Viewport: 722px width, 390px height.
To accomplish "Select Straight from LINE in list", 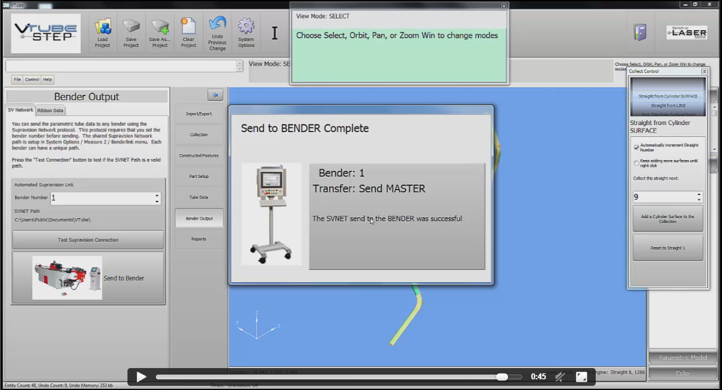I will tap(668, 106).
